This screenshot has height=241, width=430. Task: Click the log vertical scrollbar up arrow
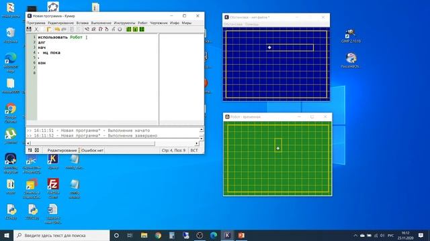(202, 129)
